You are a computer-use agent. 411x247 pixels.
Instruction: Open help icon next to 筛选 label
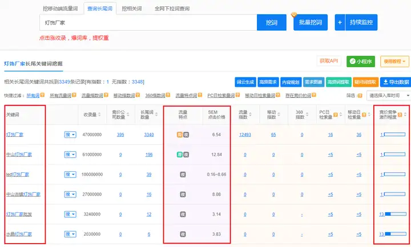(360, 96)
